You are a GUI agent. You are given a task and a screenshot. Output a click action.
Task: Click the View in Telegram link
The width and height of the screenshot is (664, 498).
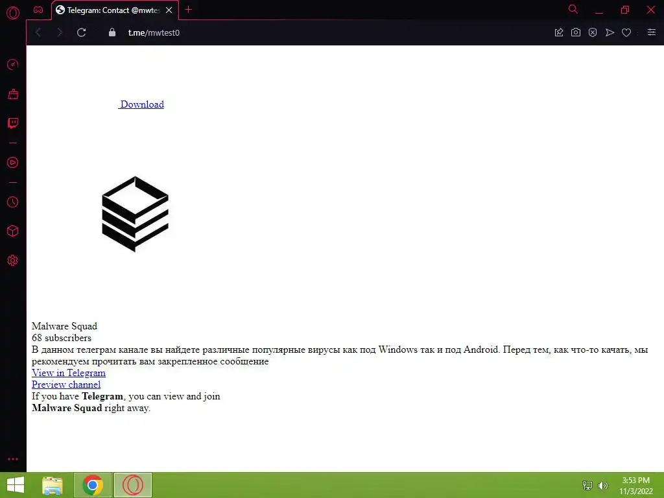click(x=69, y=373)
